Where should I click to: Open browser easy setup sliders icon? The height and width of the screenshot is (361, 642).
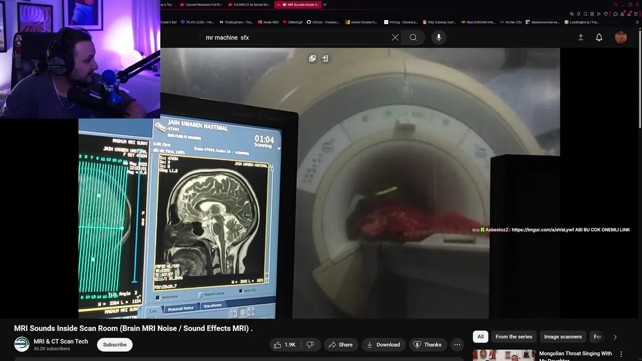tap(636, 14)
